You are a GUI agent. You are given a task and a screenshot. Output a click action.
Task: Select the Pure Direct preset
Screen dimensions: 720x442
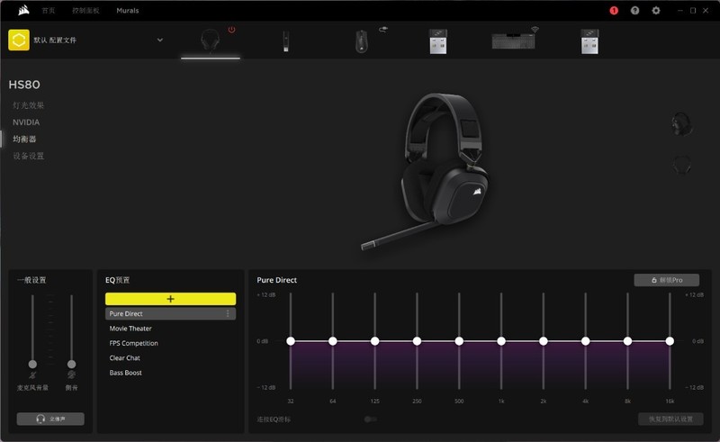point(170,314)
